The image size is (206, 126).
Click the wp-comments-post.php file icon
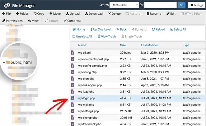coord(73,59)
